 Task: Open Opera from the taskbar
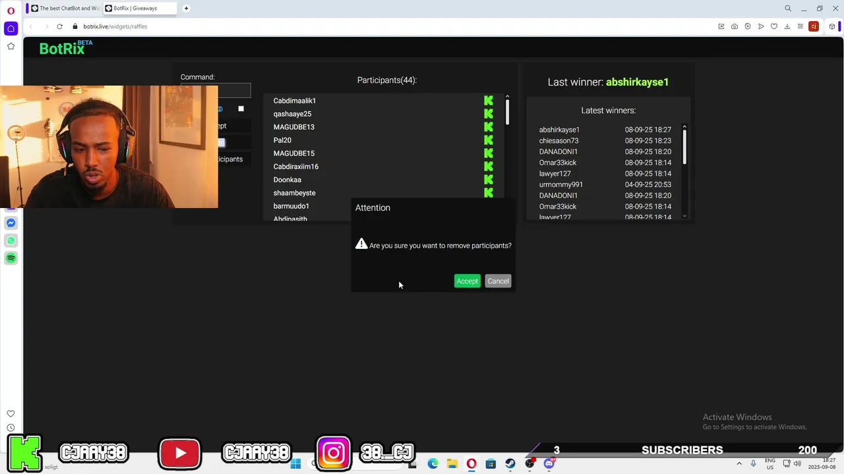coord(471,463)
